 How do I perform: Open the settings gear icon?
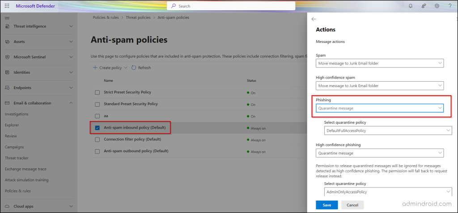(x=437, y=6)
